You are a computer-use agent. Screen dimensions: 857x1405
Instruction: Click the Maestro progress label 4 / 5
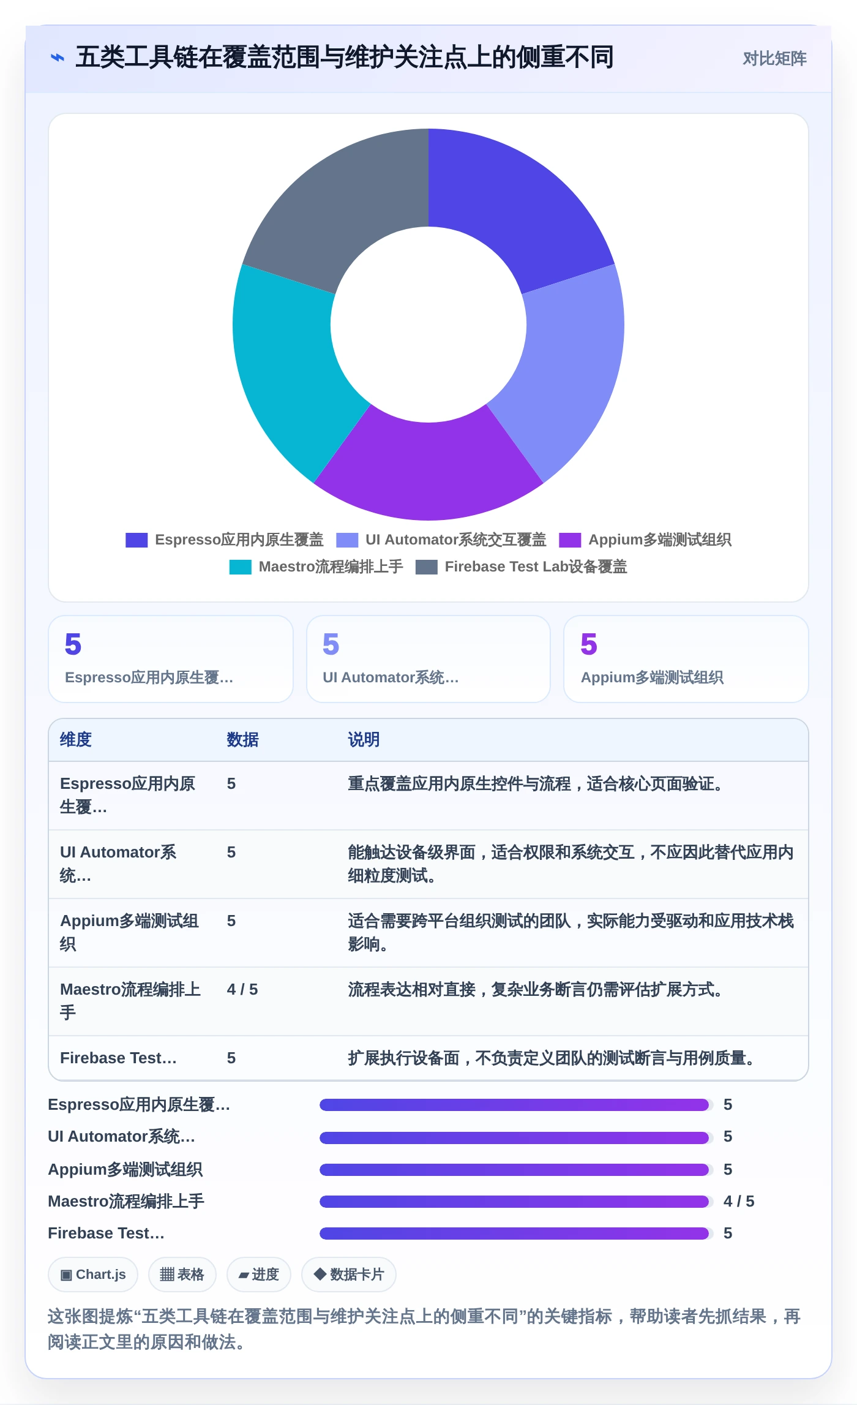pyautogui.click(x=739, y=1201)
